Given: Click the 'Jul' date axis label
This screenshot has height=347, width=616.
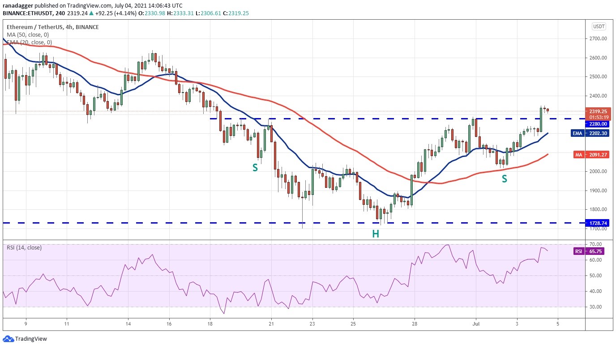Looking at the screenshot, I should [x=475, y=323].
